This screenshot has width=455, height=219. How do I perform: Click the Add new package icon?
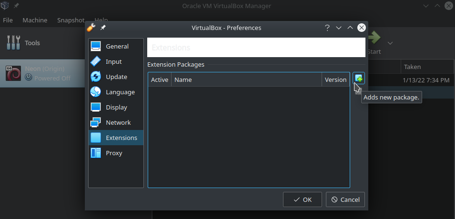pyautogui.click(x=359, y=79)
